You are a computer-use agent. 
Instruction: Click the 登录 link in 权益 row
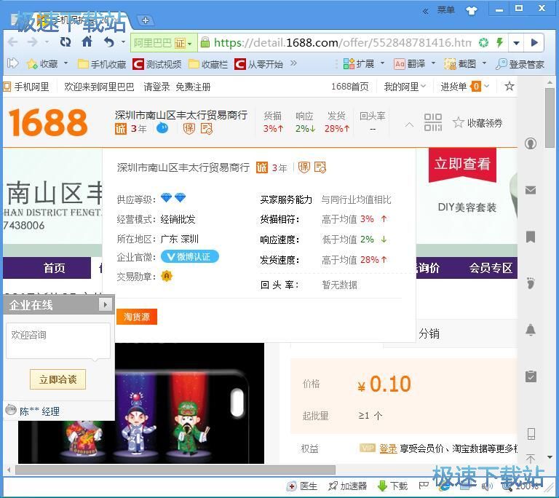pyautogui.click(x=388, y=448)
